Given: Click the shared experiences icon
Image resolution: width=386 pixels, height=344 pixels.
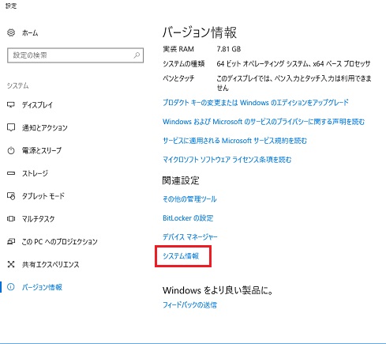Looking at the screenshot, I should [11, 264].
